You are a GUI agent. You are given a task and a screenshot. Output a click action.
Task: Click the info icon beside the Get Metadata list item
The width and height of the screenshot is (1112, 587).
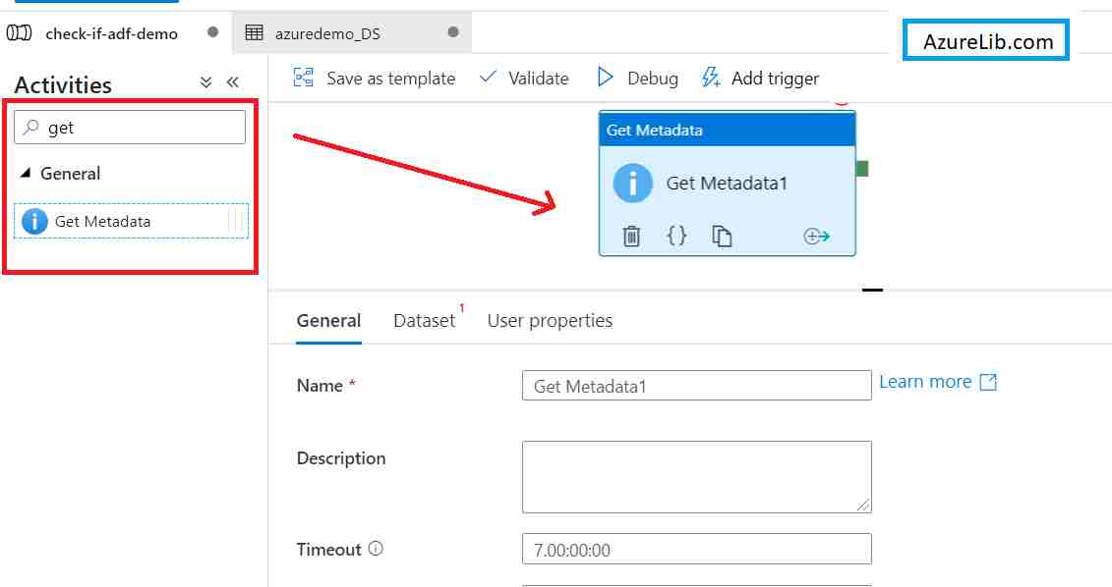click(34, 222)
